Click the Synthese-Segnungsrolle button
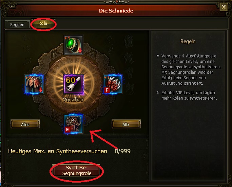 [x=77, y=171]
